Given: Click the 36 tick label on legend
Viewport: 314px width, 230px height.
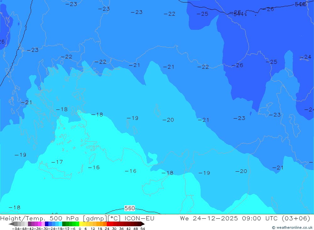Looking at the screenshot, I should [121, 229].
